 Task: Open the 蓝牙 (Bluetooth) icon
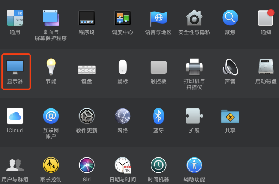pyautogui.click(x=158, y=116)
